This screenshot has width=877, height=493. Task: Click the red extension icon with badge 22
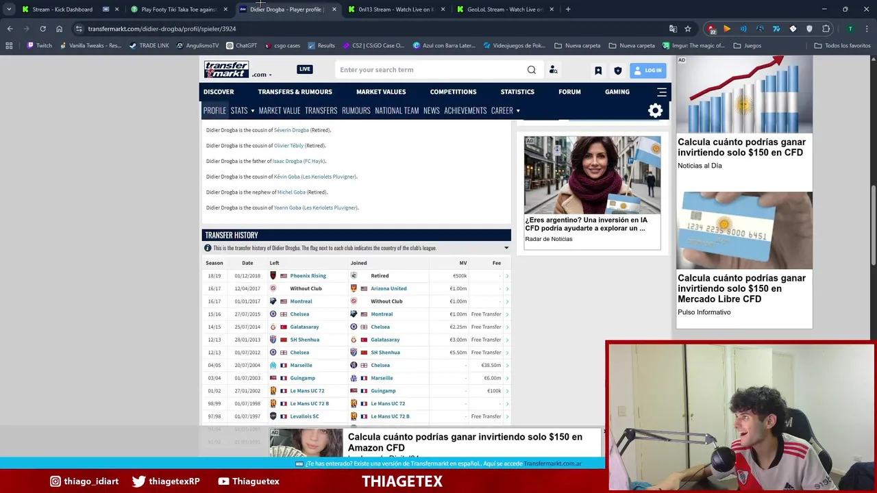coord(711,29)
